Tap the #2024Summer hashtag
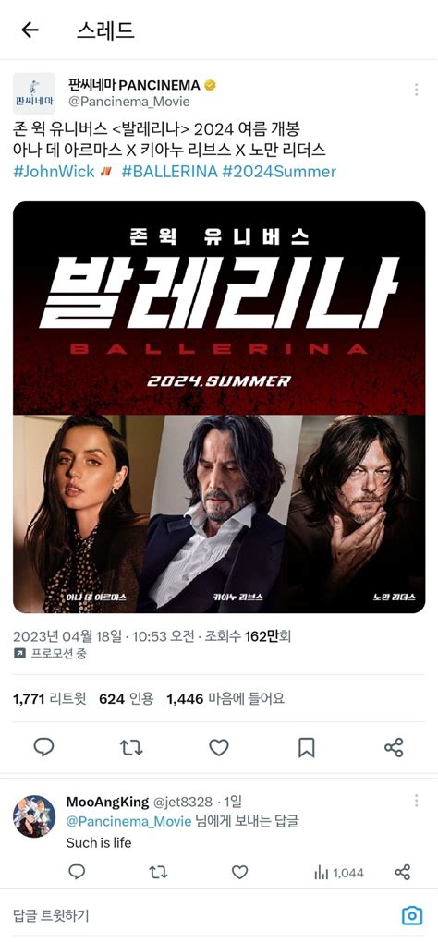This screenshot has height=942, width=438. [x=279, y=172]
